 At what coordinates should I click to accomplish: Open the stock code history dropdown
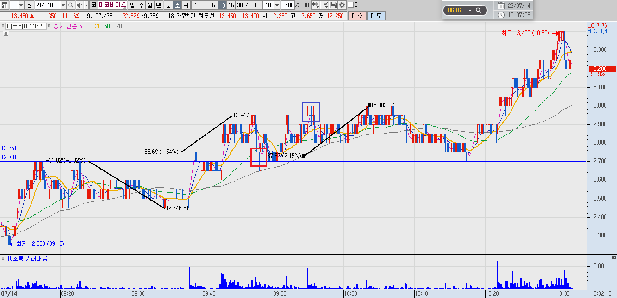tap(63, 5)
